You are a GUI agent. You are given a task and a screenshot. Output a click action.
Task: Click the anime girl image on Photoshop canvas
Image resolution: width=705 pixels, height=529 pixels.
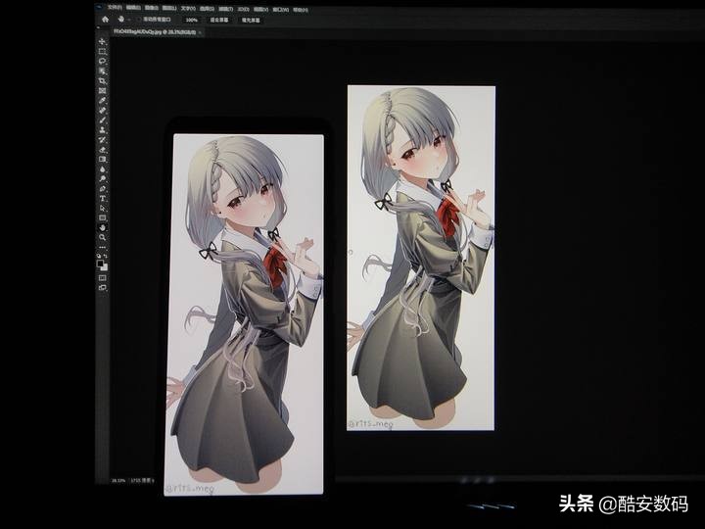tap(421, 258)
